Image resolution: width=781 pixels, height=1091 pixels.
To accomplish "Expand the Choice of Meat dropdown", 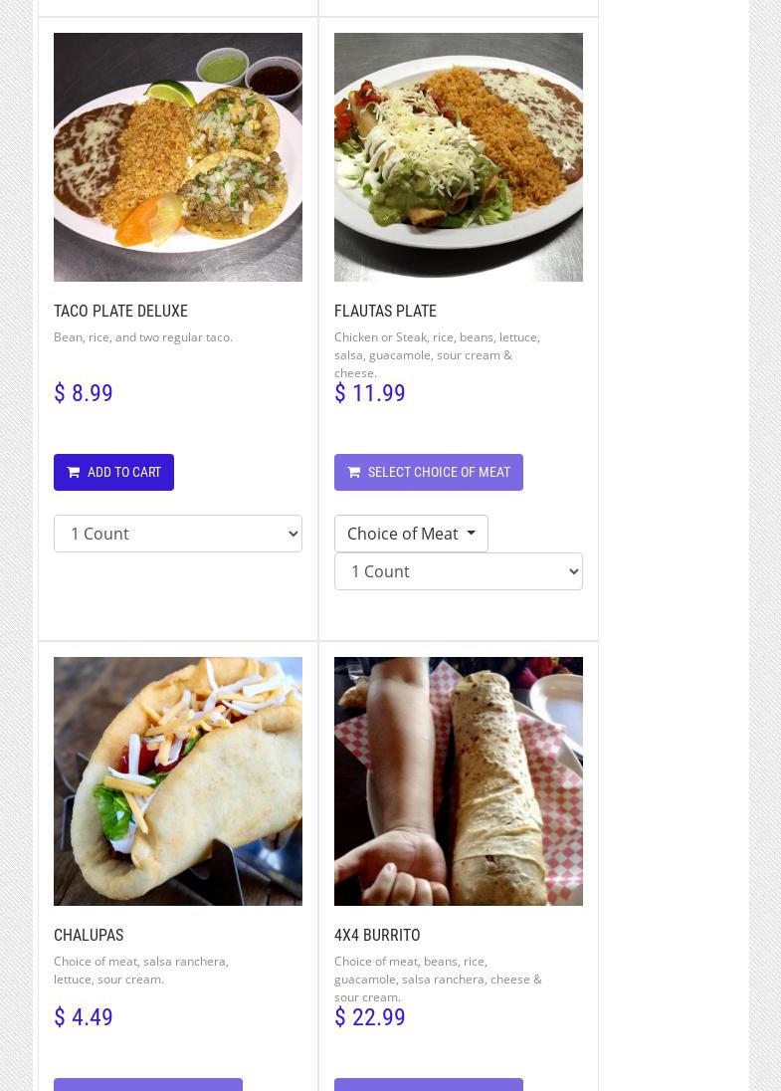I will click(x=411, y=534).
